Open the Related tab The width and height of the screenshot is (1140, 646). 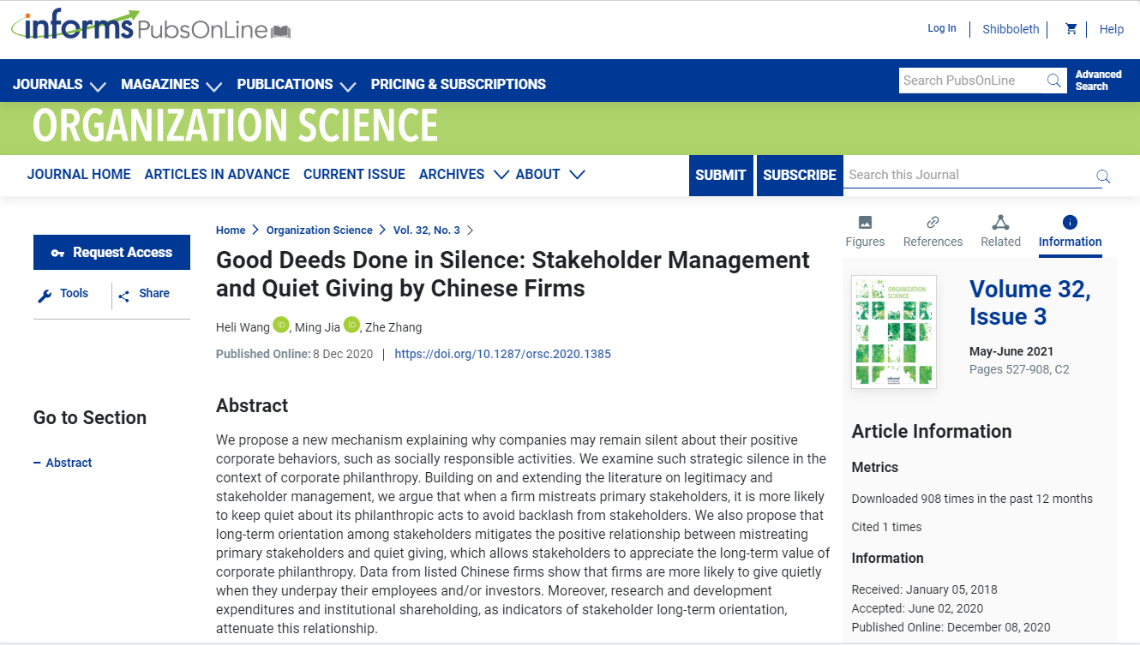[1000, 231]
